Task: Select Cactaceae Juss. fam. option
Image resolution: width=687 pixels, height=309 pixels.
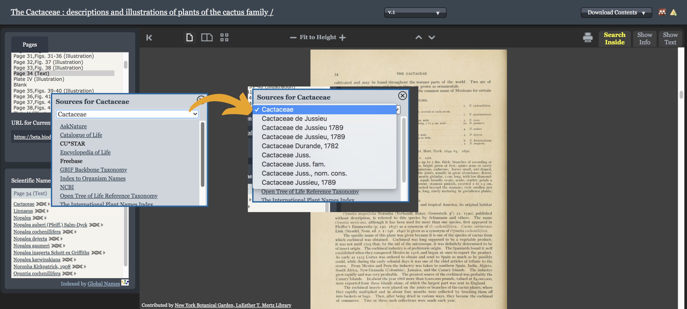Action: point(324,164)
